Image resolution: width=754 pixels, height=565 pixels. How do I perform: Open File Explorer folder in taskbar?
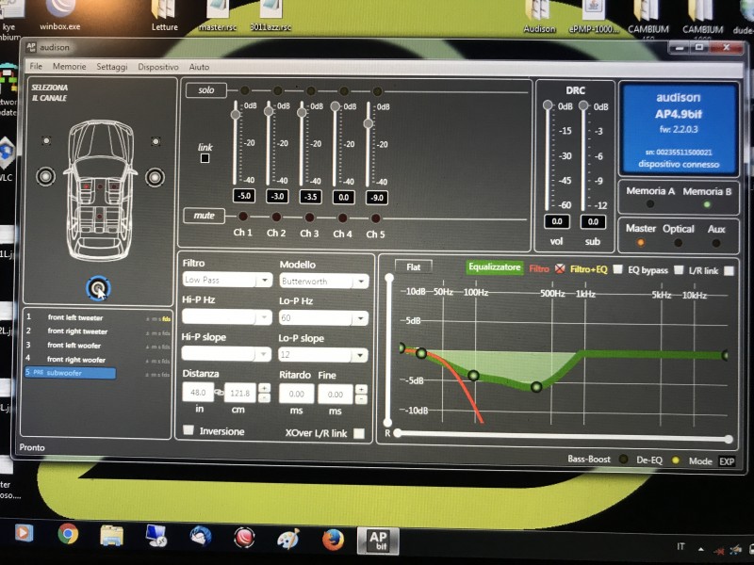tap(111, 535)
